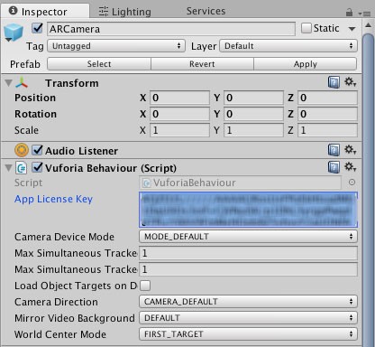The height and width of the screenshot is (347, 375).
Task: Open Mirror Video Background dropdown
Action: 248,318
